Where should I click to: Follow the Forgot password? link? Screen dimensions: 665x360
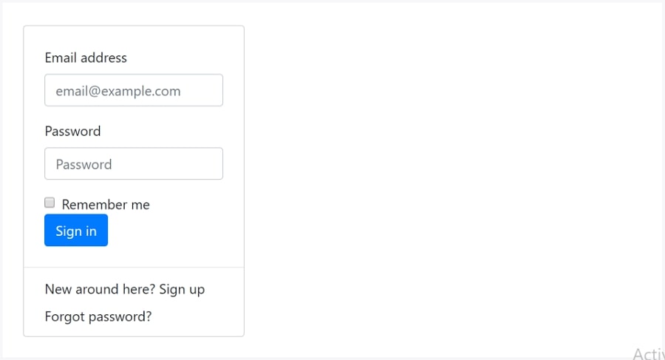(98, 317)
